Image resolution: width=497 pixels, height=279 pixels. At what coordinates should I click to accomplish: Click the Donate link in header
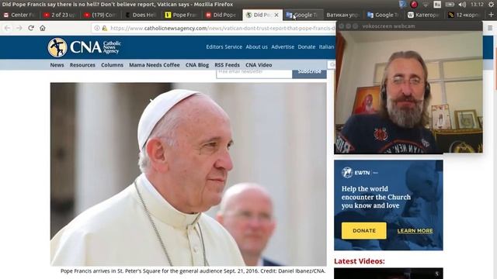307,46
